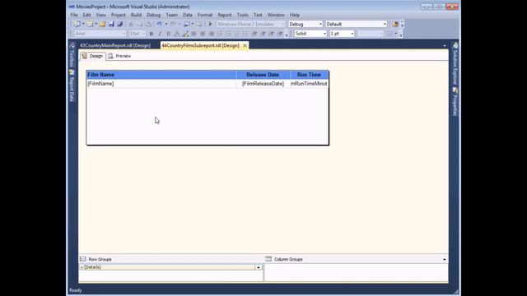
Task: Open the Edit menu
Action: click(86, 15)
